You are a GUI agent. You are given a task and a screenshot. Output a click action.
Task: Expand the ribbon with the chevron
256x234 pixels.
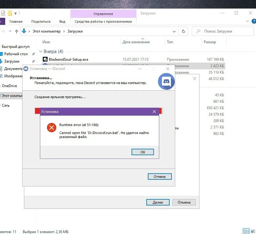247,21
